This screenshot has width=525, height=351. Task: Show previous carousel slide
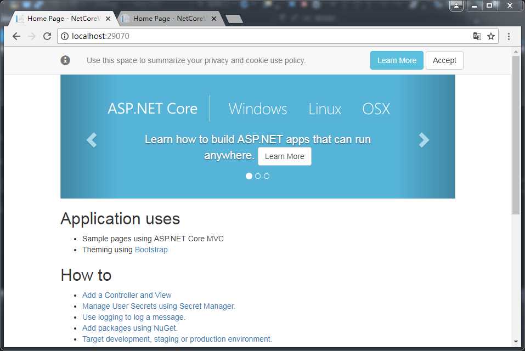pos(92,140)
